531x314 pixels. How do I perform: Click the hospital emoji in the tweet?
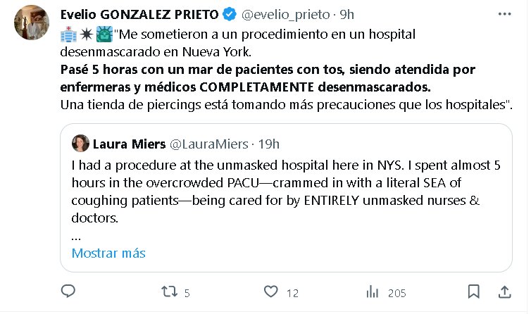pyautogui.click(x=68, y=34)
